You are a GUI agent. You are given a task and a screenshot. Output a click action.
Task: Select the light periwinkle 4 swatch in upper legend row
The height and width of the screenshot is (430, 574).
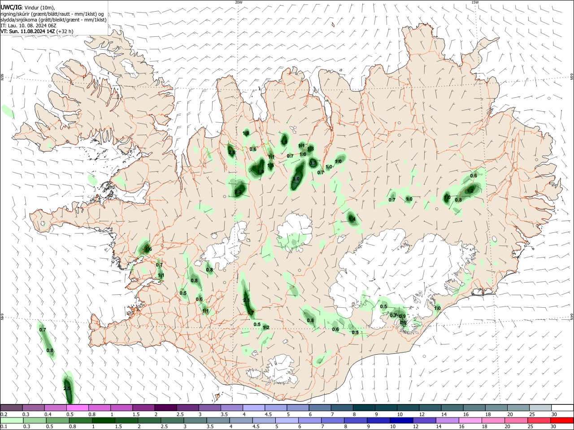[x=253, y=408]
